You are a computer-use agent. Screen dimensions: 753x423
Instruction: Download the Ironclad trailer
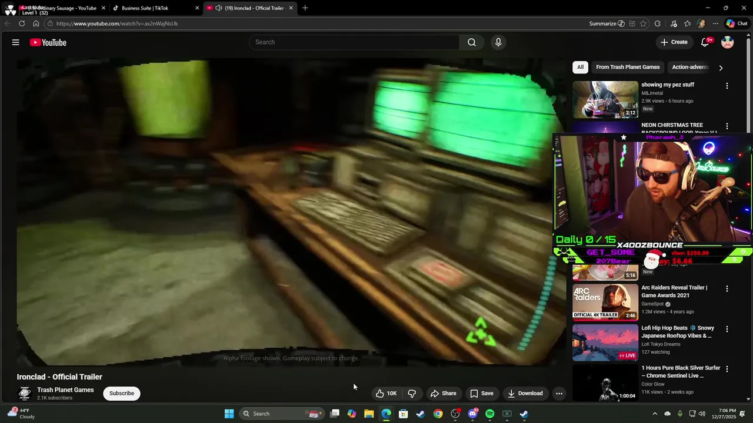(525, 394)
